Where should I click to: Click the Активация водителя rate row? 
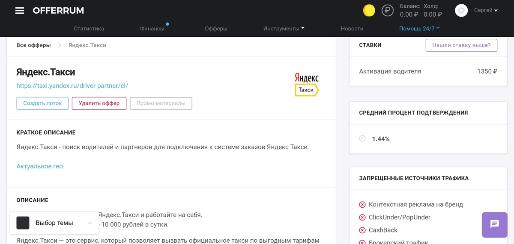(x=428, y=71)
